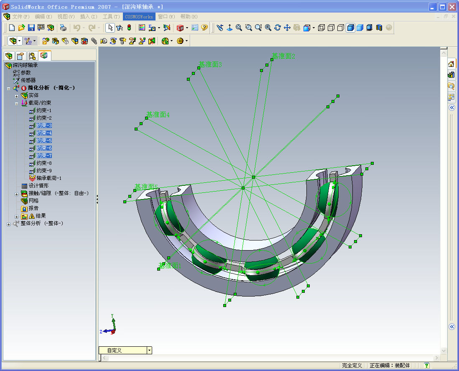Select the Pan four-arrow icon
Image resolution: width=459 pixels, height=371 pixels.
coord(287,28)
